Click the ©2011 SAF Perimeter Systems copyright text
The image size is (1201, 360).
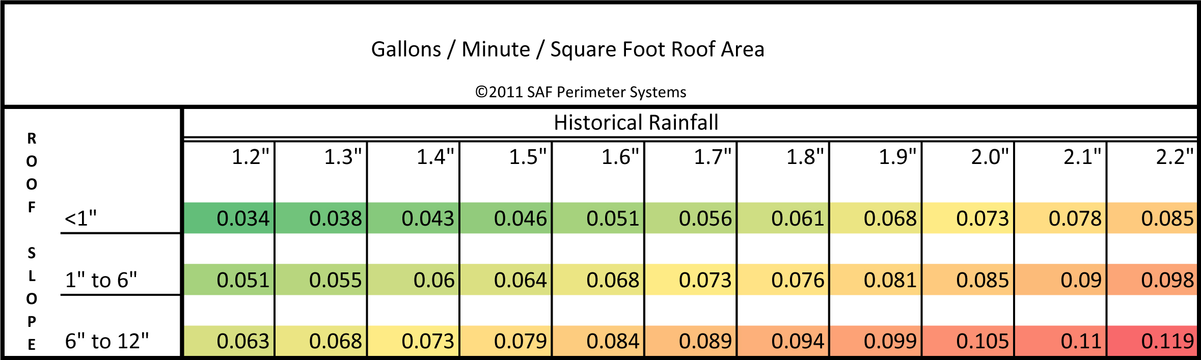click(x=581, y=92)
